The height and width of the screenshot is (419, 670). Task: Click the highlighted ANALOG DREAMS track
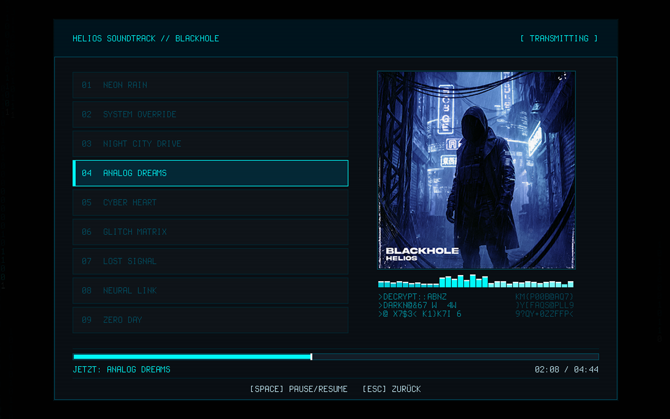(x=209, y=173)
